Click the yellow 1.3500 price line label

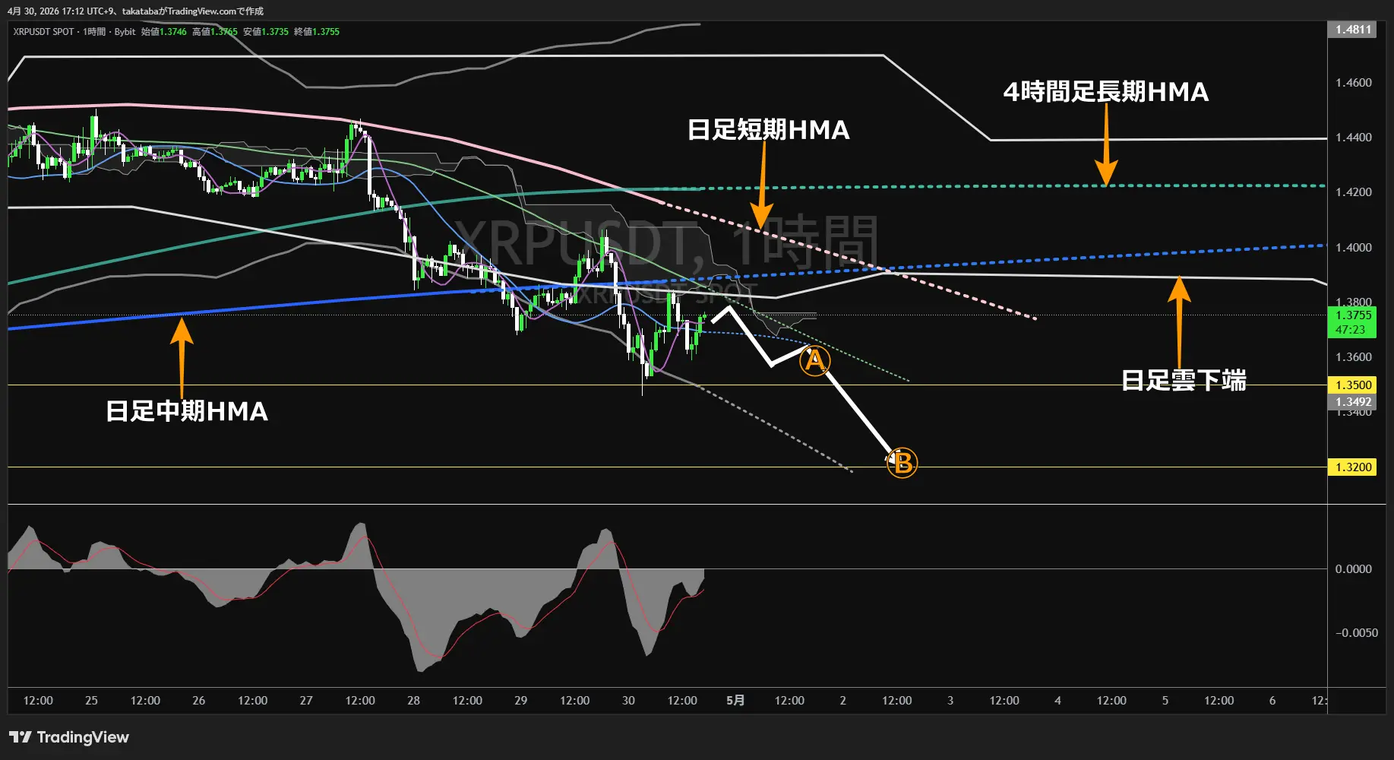pyautogui.click(x=1354, y=385)
